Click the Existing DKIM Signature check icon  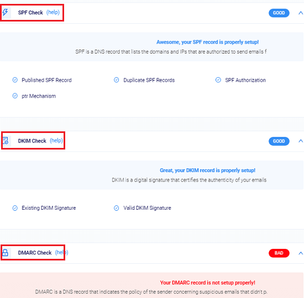click(15, 208)
